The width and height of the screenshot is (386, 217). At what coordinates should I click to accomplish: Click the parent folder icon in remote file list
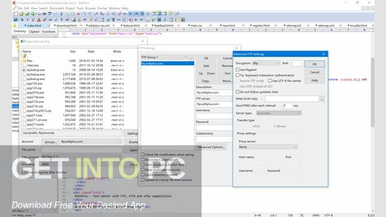[25, 56]
